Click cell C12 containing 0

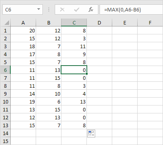click(x=74, y=117)
